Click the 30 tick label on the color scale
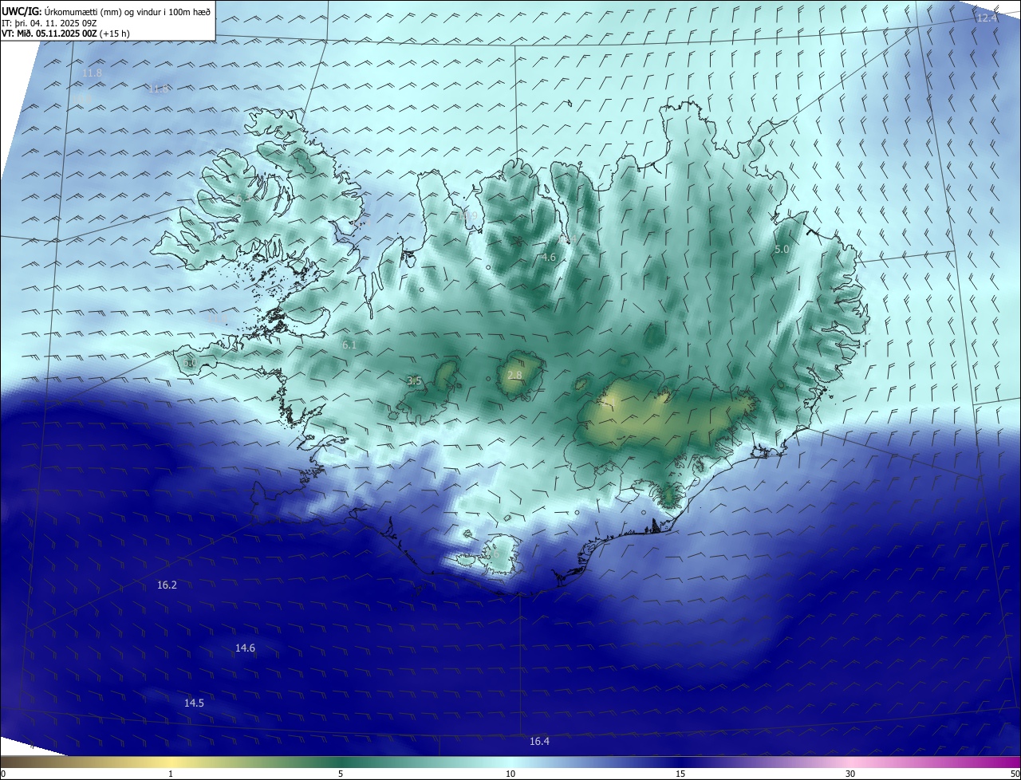Screen dimensions: 1021x780 coord(850,774)
